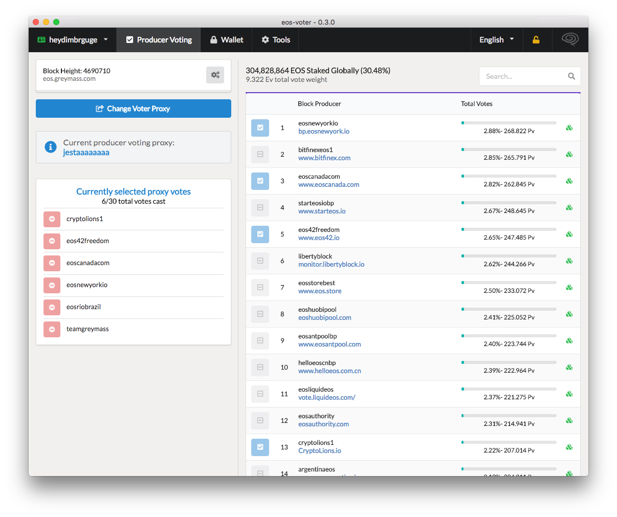This screenshot has width=617, height=517.
Task: Open the www.starteos.io link
Action: (322, 211)
